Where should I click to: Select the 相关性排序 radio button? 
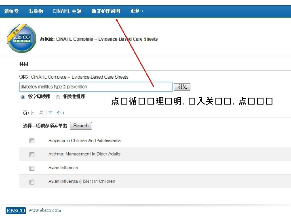[58, 97]
